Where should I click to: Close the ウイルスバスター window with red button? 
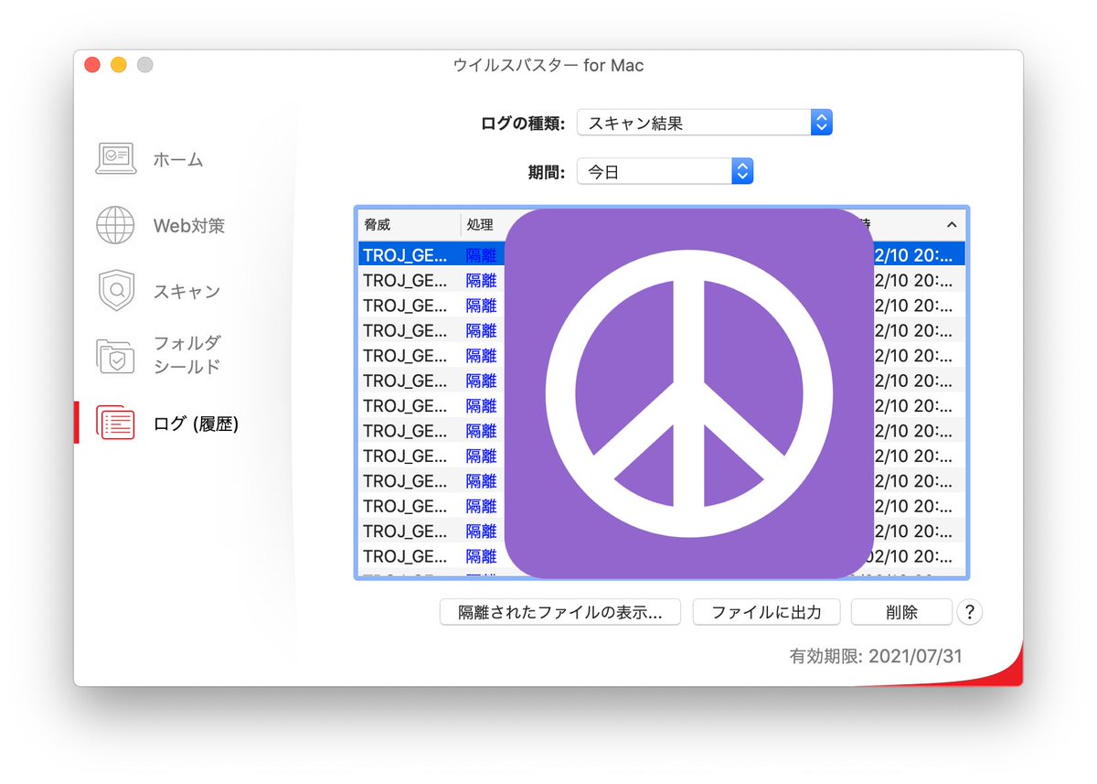(x=91, y=65)
